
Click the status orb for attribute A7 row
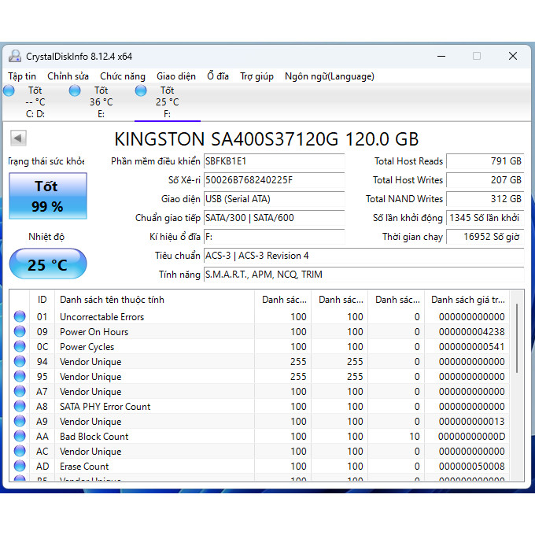[x=20, y=391]
